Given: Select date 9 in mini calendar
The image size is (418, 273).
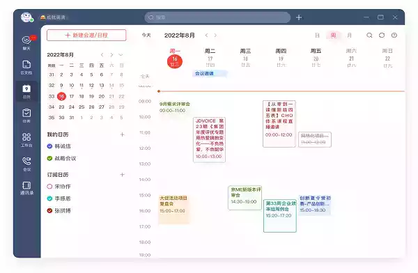Looking at the screenshot, I should tap(61, 85).
